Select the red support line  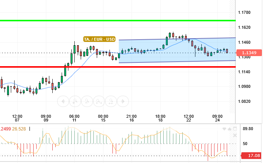pyautogui.click(x=118, y=67)
